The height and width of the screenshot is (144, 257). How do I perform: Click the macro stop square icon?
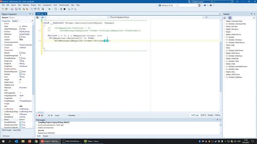(42, 116)
